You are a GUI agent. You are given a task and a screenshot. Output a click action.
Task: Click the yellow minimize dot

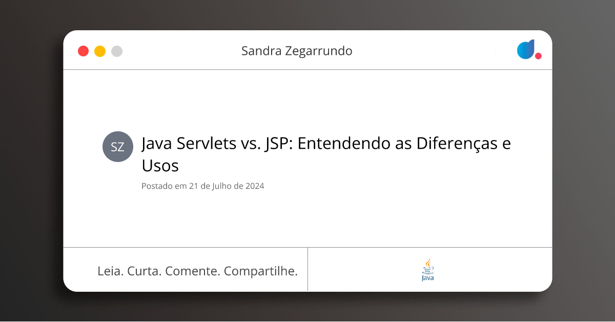point(100,51)
